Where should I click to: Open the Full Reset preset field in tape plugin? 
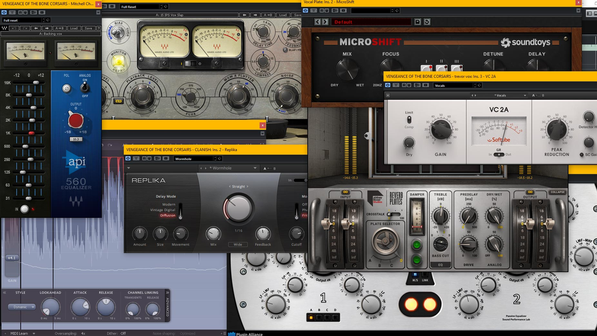(x=141, y=7)
